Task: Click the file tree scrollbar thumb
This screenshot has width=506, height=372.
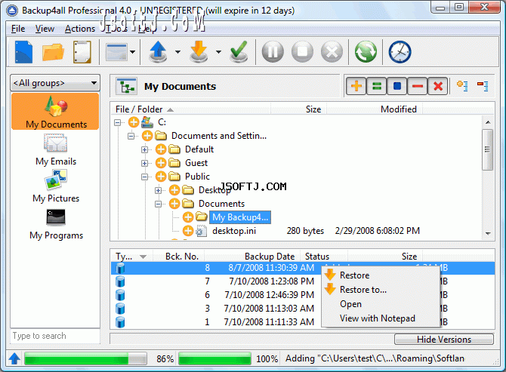Action: pyautogui.click(x=487, y=149)
